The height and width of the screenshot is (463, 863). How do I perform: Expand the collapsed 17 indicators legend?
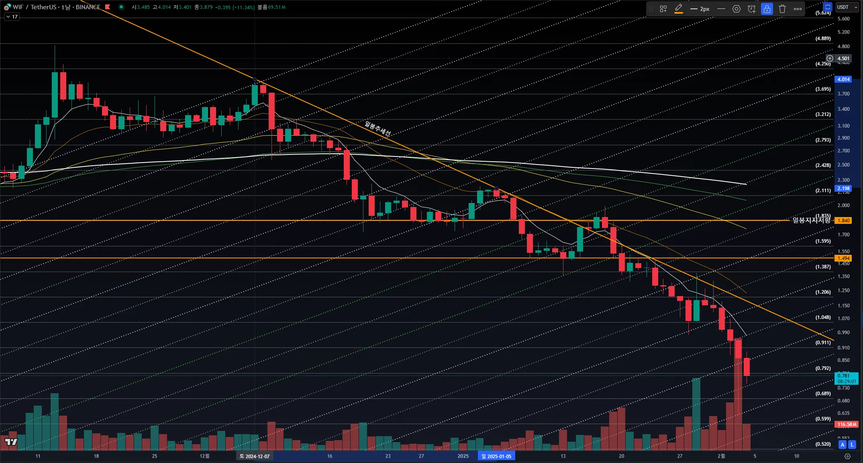click(x=12, y=17)
